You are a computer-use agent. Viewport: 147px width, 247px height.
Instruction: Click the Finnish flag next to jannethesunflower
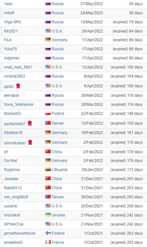(48, 233)
